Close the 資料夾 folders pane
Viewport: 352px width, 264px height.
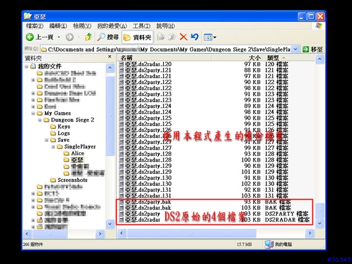click(x=109, y=57)
